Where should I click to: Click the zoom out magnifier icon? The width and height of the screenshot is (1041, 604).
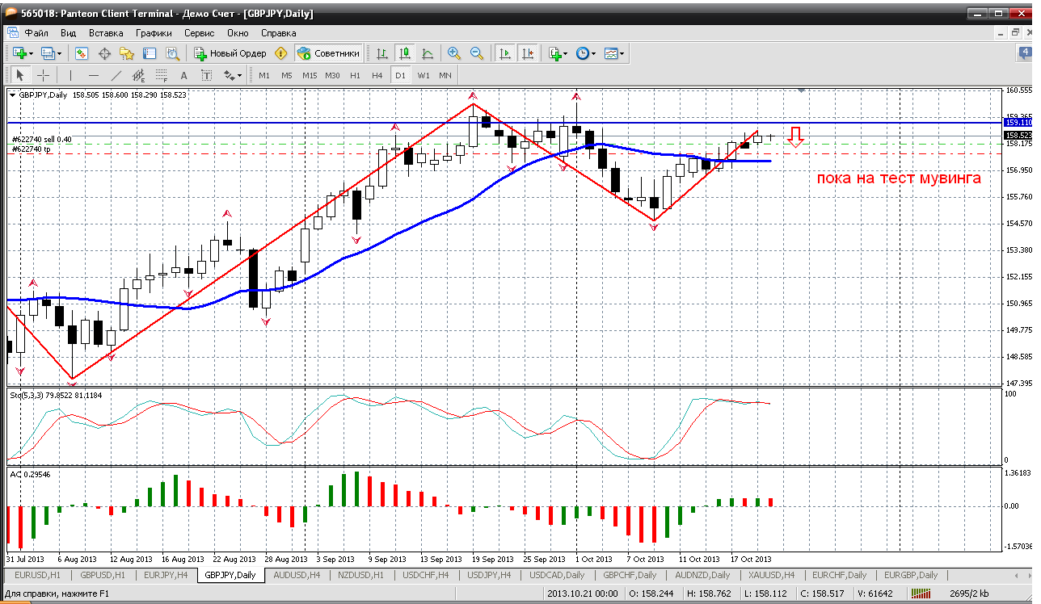pos(477,53)
